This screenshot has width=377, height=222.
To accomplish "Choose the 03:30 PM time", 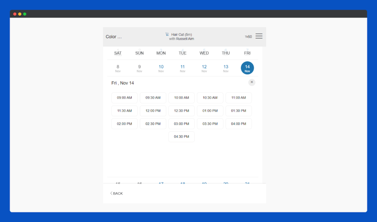I will pos(210,123).
